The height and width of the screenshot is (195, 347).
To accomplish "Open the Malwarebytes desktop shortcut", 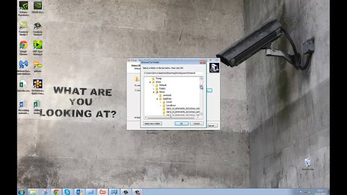I will click(23, 67).
